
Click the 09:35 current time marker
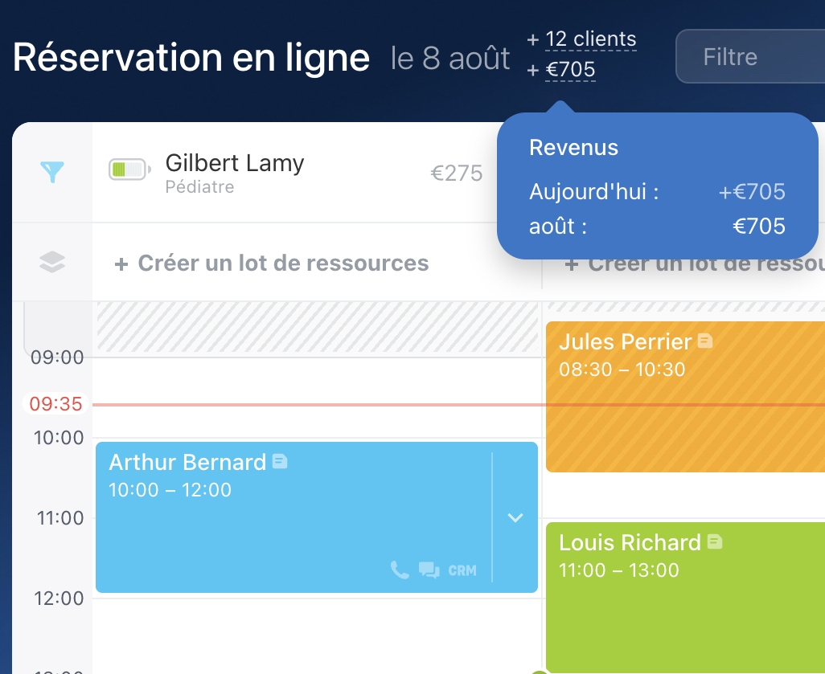56,404
